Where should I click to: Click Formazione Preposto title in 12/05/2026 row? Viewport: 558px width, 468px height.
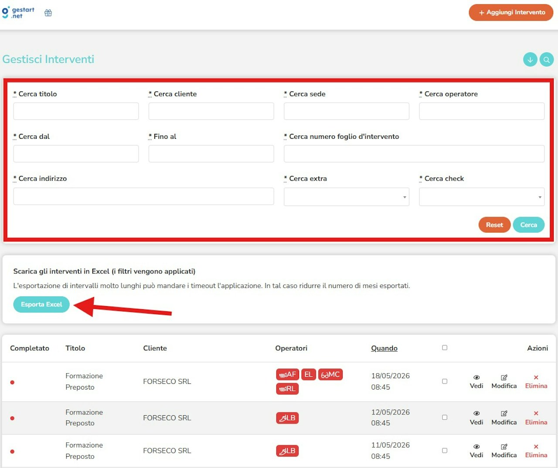84,418
